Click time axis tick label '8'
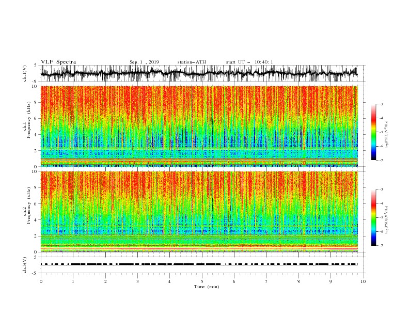This screenshot has width=409, height=316. [x=298, y=281]
